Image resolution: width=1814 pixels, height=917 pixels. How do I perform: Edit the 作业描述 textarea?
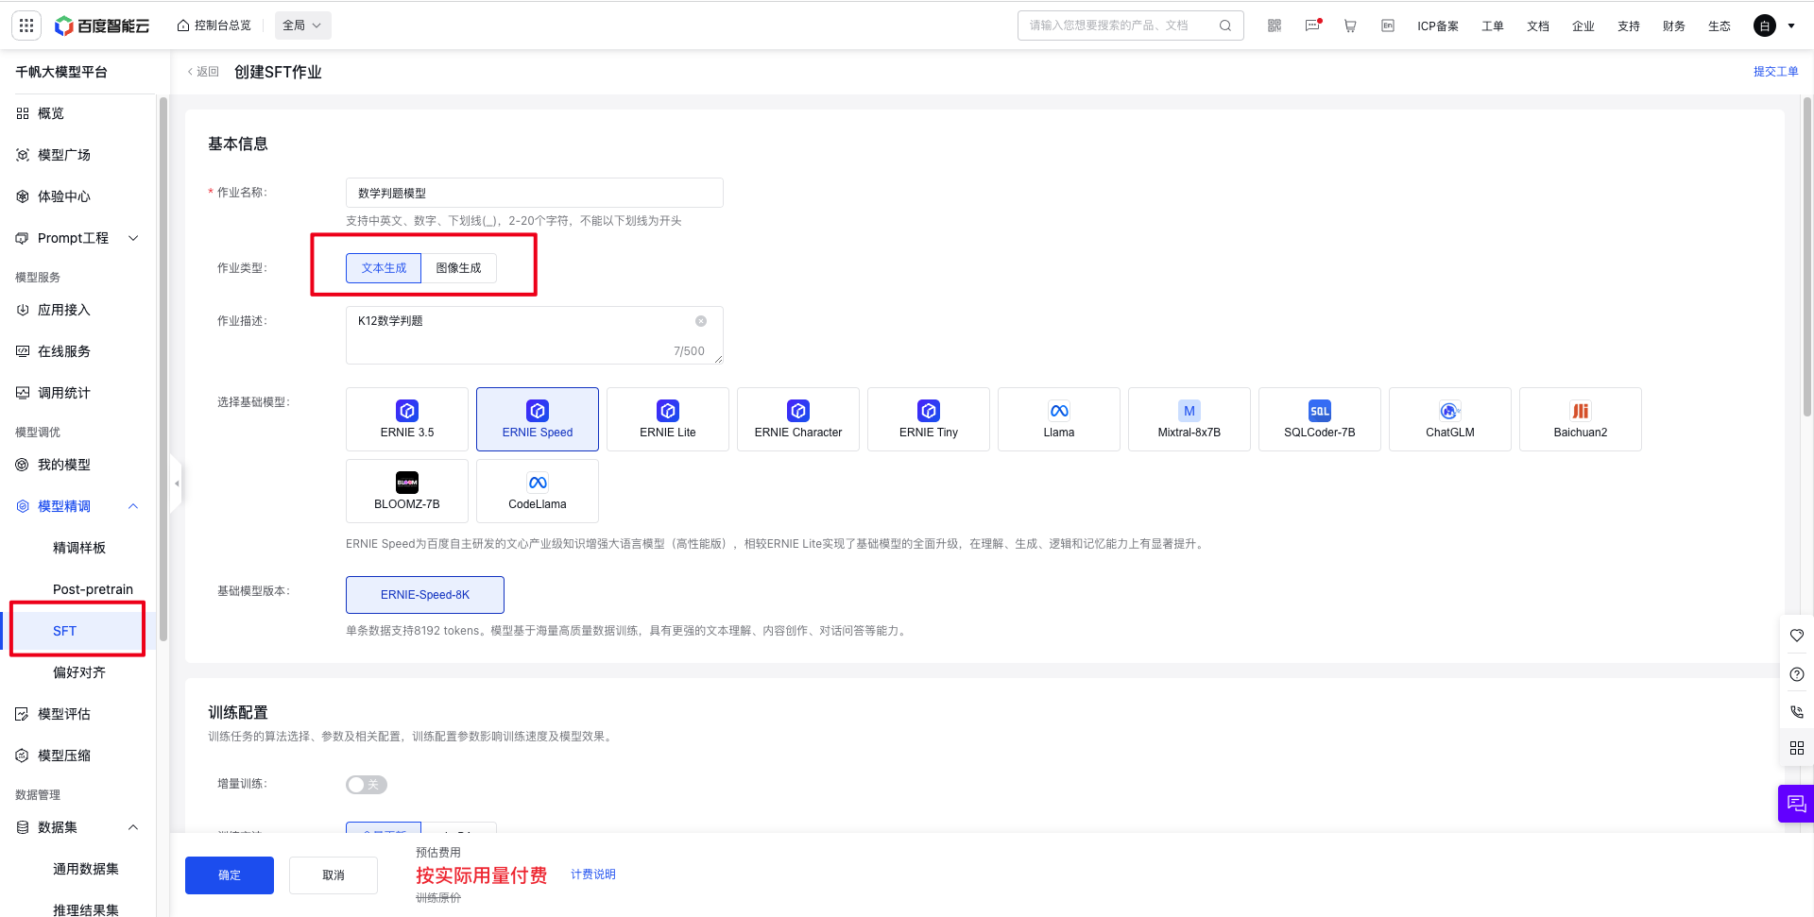[x=535, y=335]
